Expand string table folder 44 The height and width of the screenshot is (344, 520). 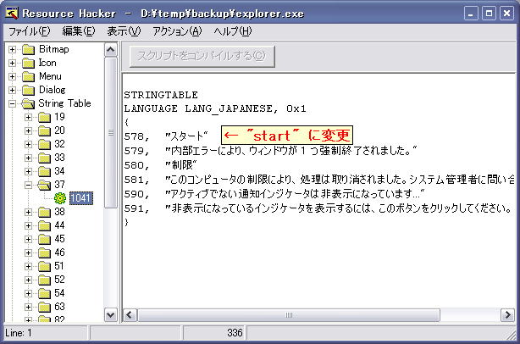pos(29,226)
